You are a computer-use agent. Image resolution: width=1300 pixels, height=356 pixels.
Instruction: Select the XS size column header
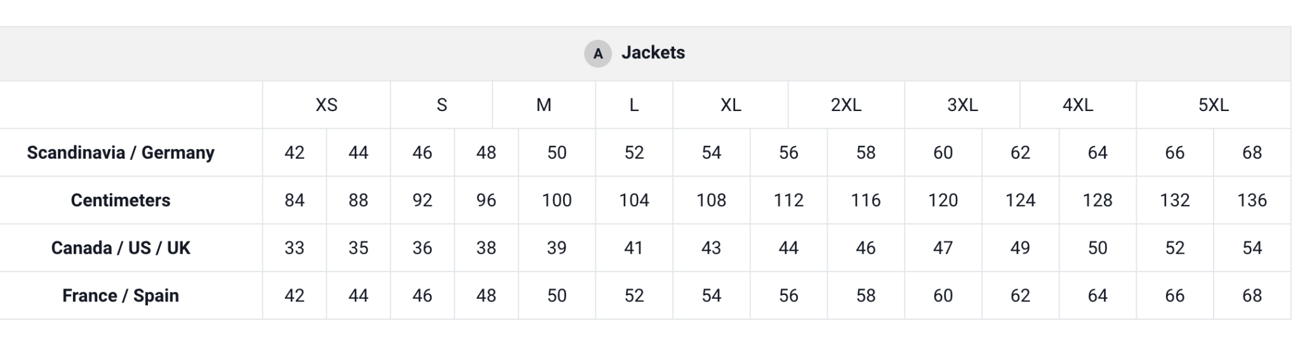click(326, 105)
